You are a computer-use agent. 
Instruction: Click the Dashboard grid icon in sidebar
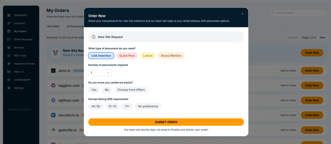9,15
